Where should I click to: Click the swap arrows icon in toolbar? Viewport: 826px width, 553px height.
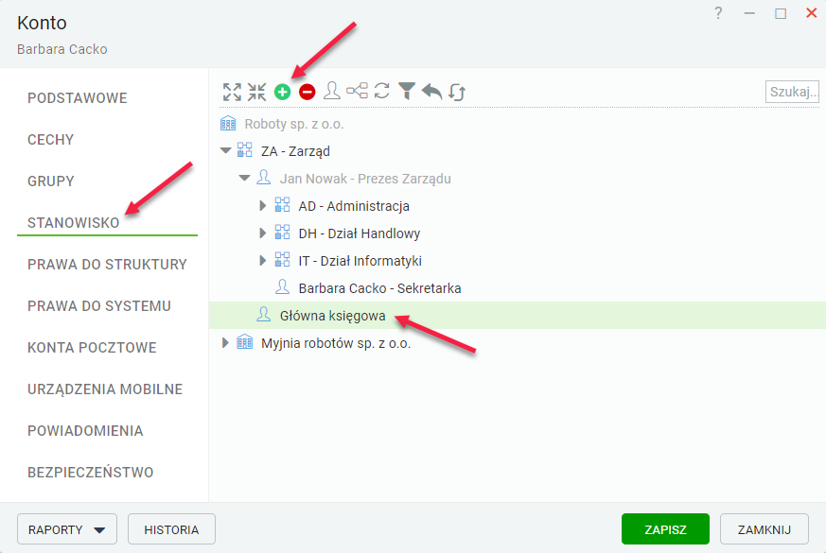click(x=457, y=92)
